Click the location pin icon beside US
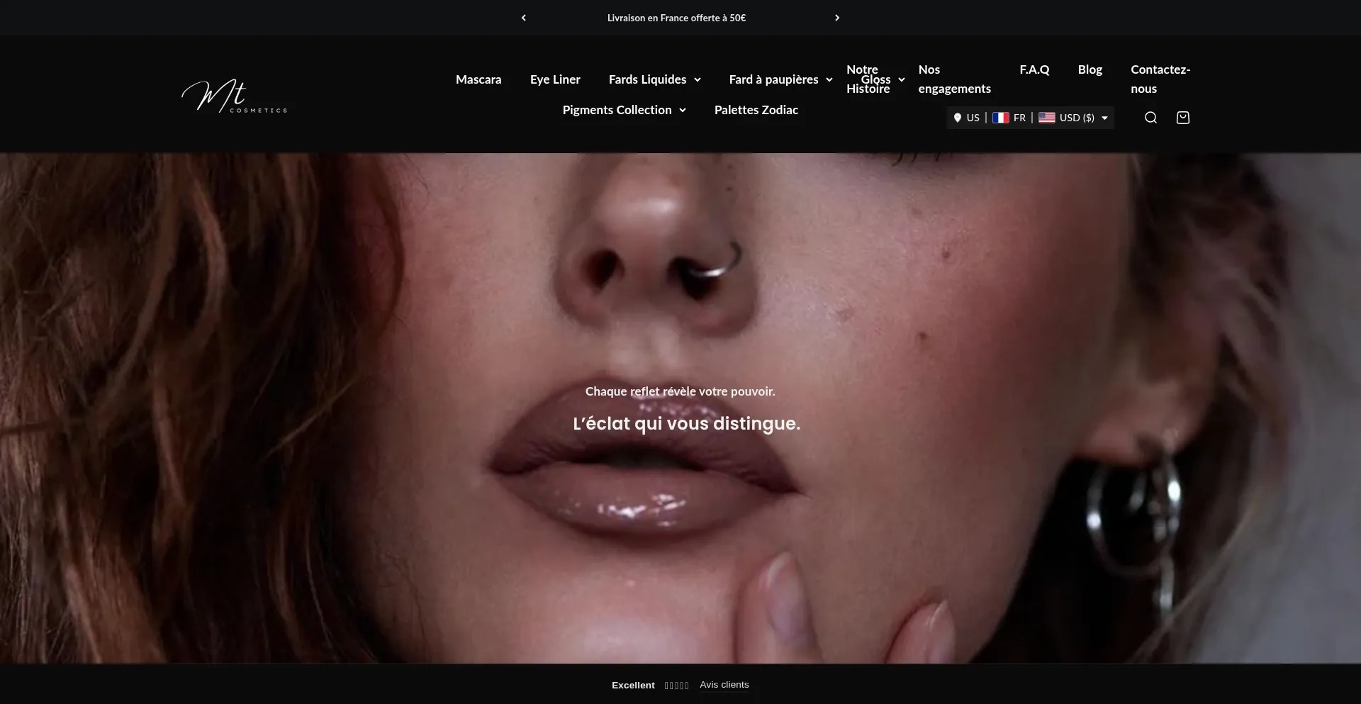The width and height of the screenshot is (1361, 704). click(957, 118)
